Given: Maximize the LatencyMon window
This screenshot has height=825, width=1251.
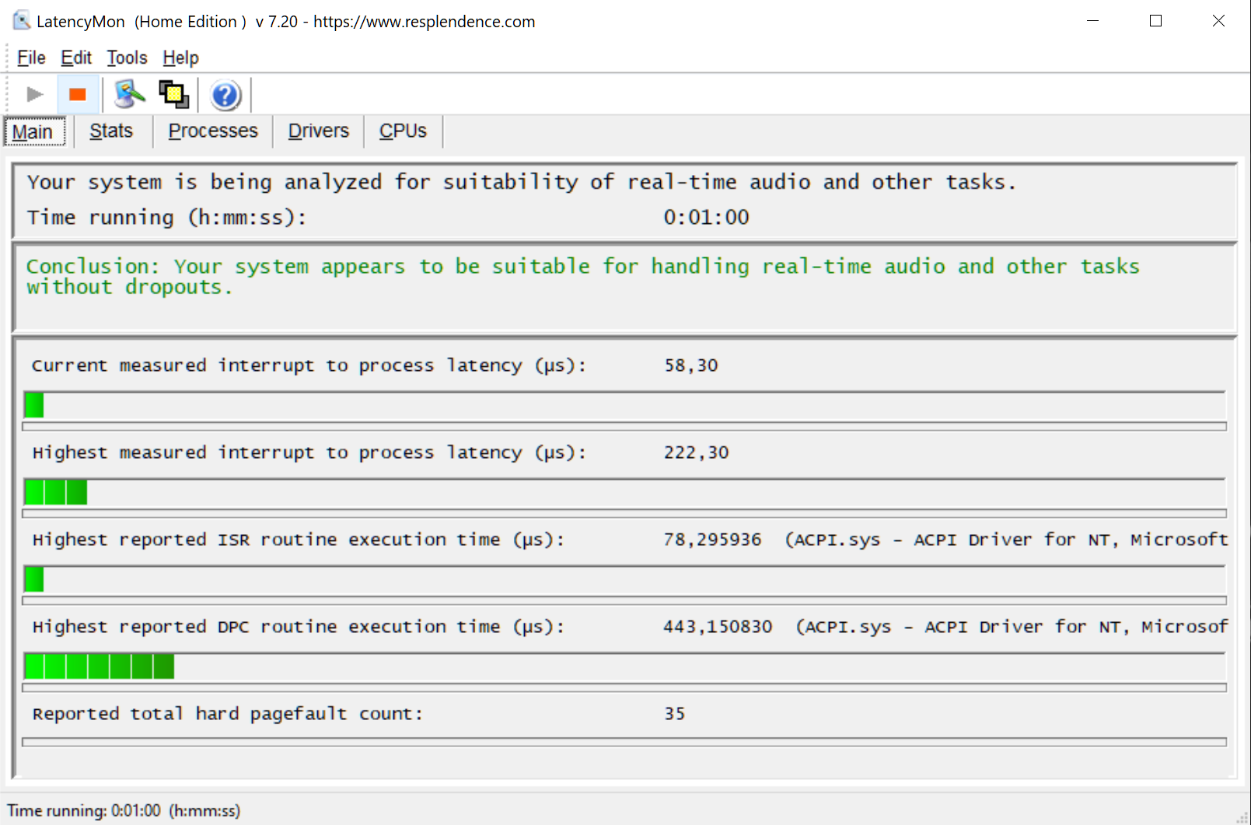Looking at the screenshot, I should coord(1155,21).
